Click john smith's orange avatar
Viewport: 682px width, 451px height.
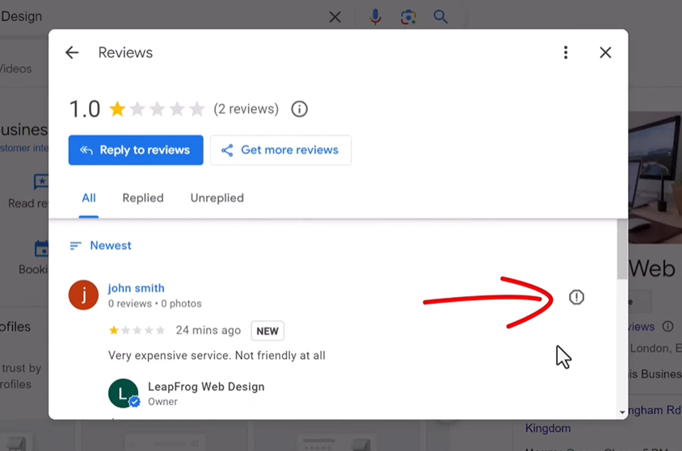(83, 295)
